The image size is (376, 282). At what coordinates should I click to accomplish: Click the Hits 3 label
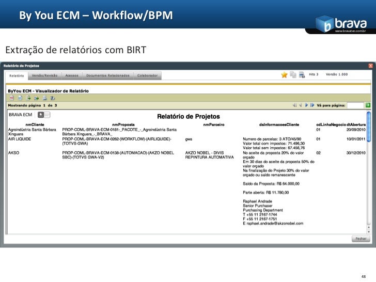314,74
